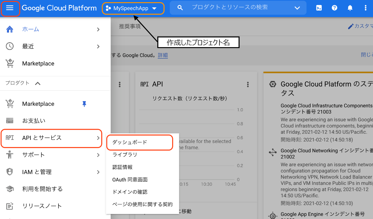Screen dimensions: 373x219
Task: Select OAuth 同意画面 from the submenu
Action: [142, 180]
